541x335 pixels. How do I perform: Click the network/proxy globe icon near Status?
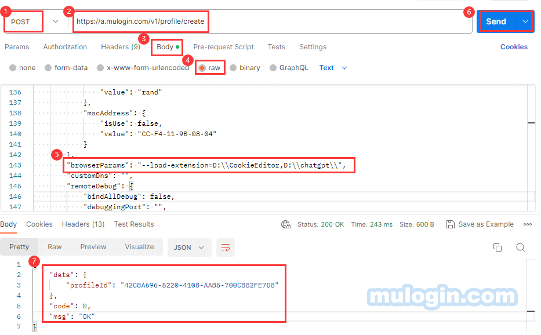click(286, 224)
